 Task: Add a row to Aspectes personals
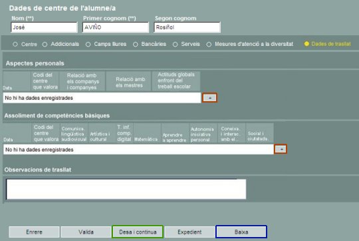click(209, 98)
